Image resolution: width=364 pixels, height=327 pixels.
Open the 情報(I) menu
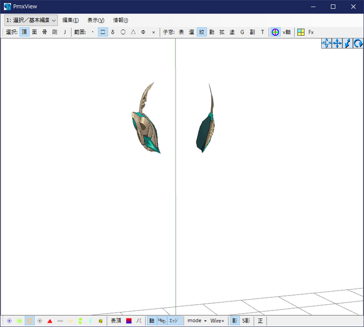pos(120,20)
